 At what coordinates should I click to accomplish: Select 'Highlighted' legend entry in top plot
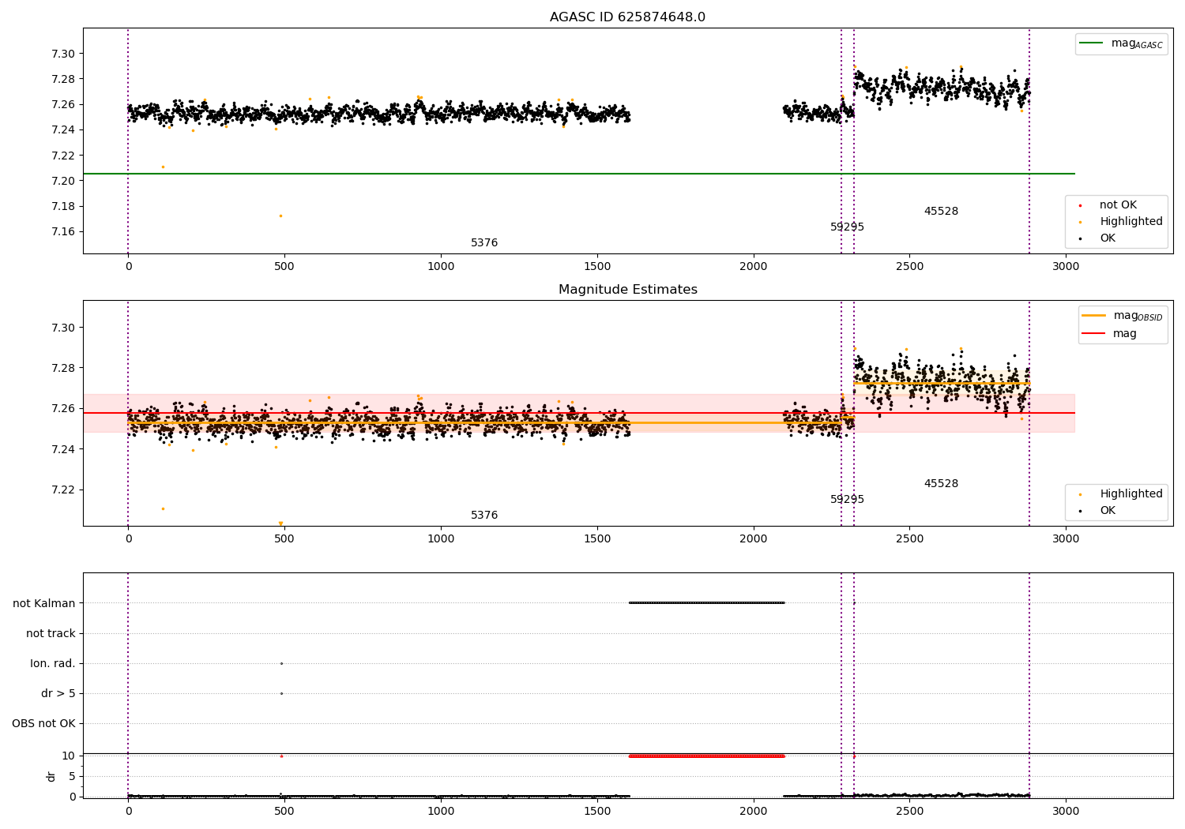(x=1121, y=222)
